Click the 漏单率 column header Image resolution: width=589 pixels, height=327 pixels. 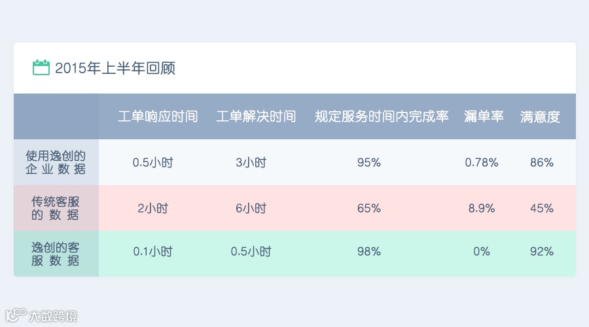coord(484,116)
